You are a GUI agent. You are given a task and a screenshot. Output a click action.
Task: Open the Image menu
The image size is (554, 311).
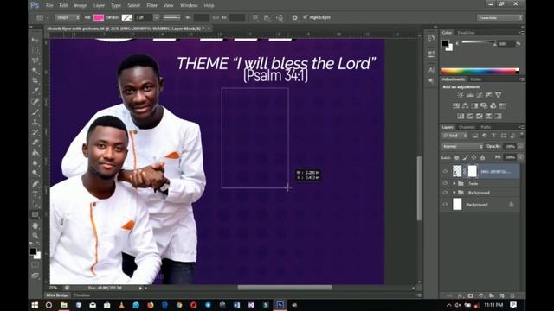coord(81,5)
